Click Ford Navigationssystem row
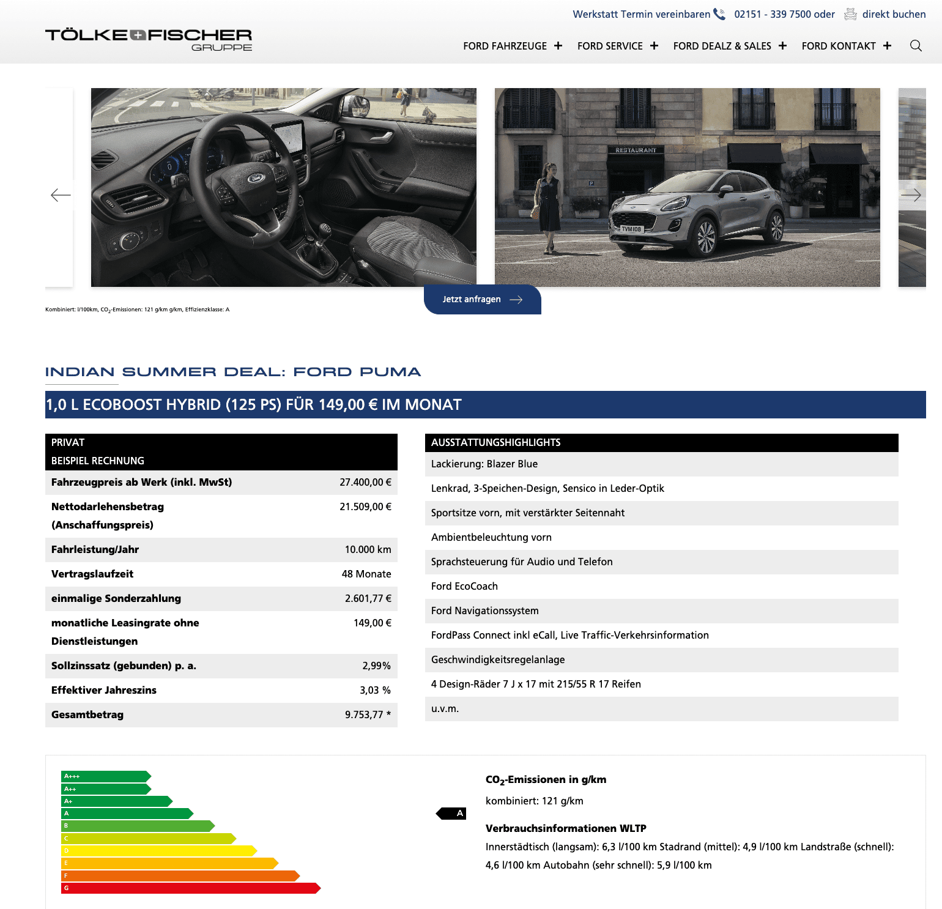The image size is (942, 909). pyautogui.click(x=662, y=611)
